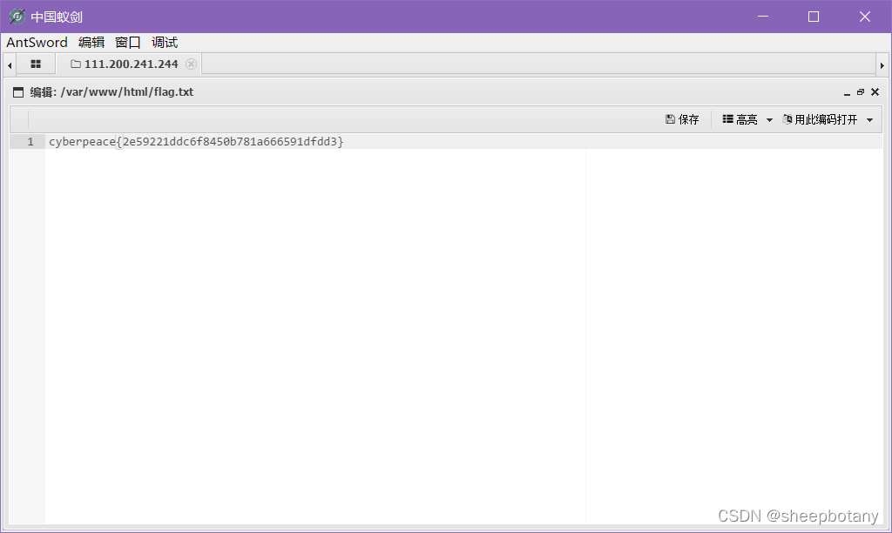Open the 窗口 menu

pyautogui.click(x=127, y=43)
